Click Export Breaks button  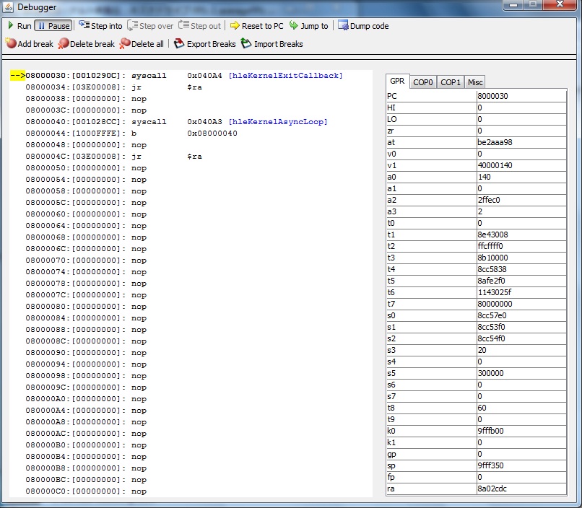[205, 44]
